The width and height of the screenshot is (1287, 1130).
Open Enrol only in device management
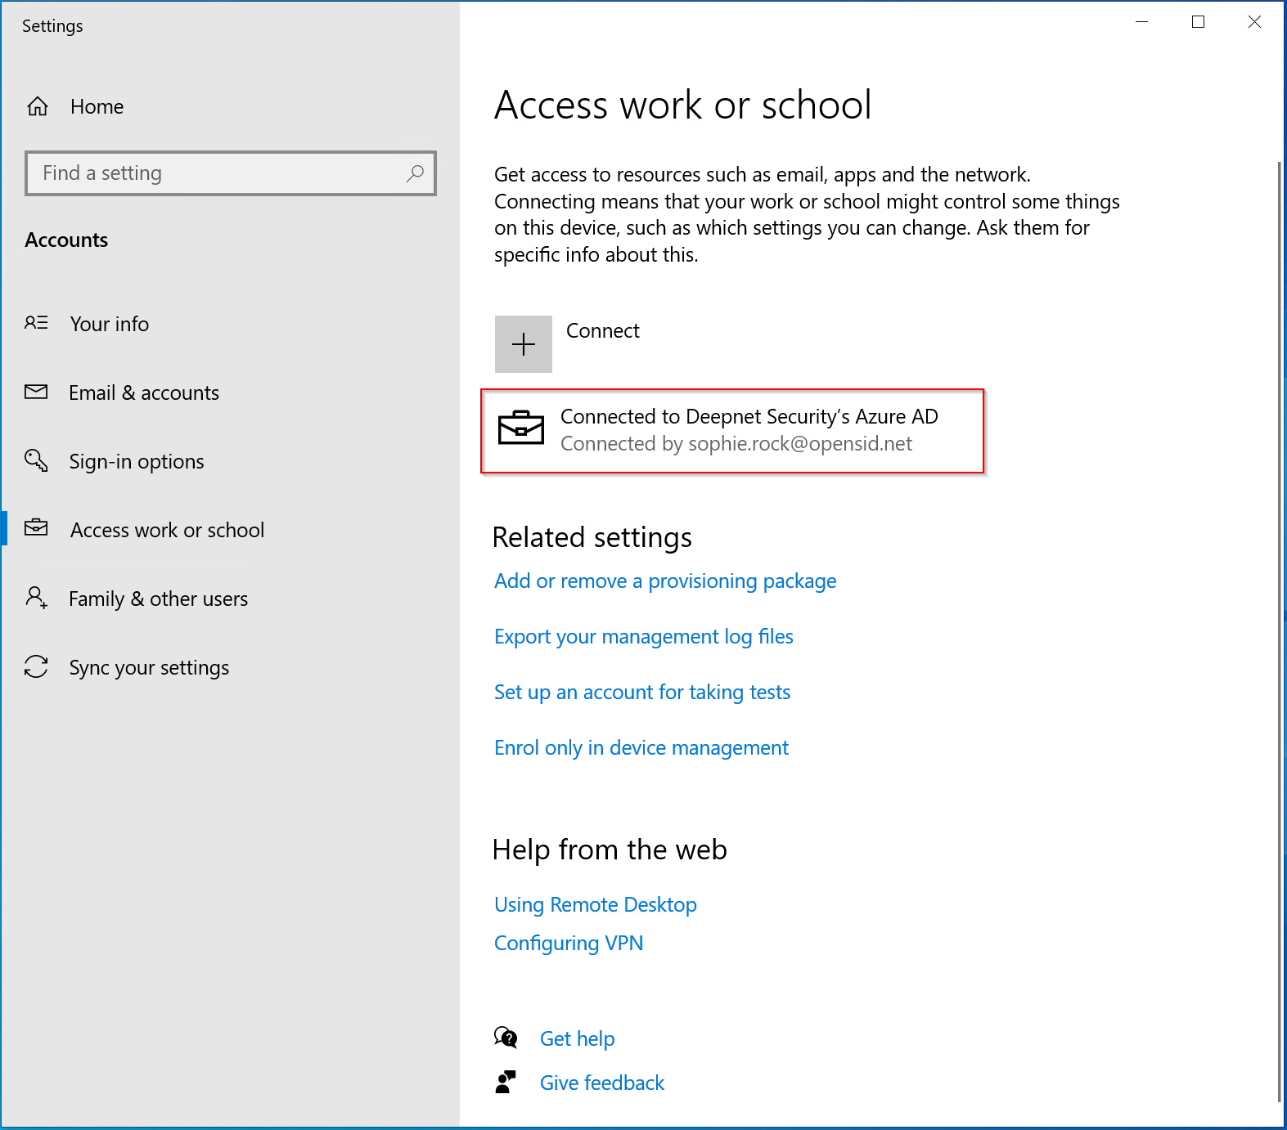[x=641, y=747]
